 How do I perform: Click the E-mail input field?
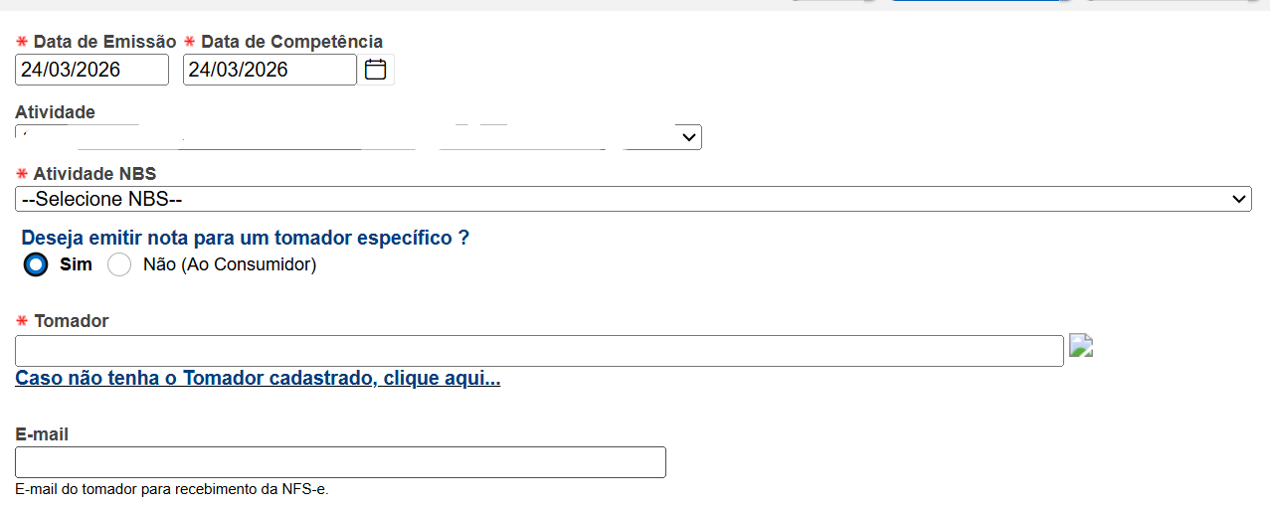point(340,462)
